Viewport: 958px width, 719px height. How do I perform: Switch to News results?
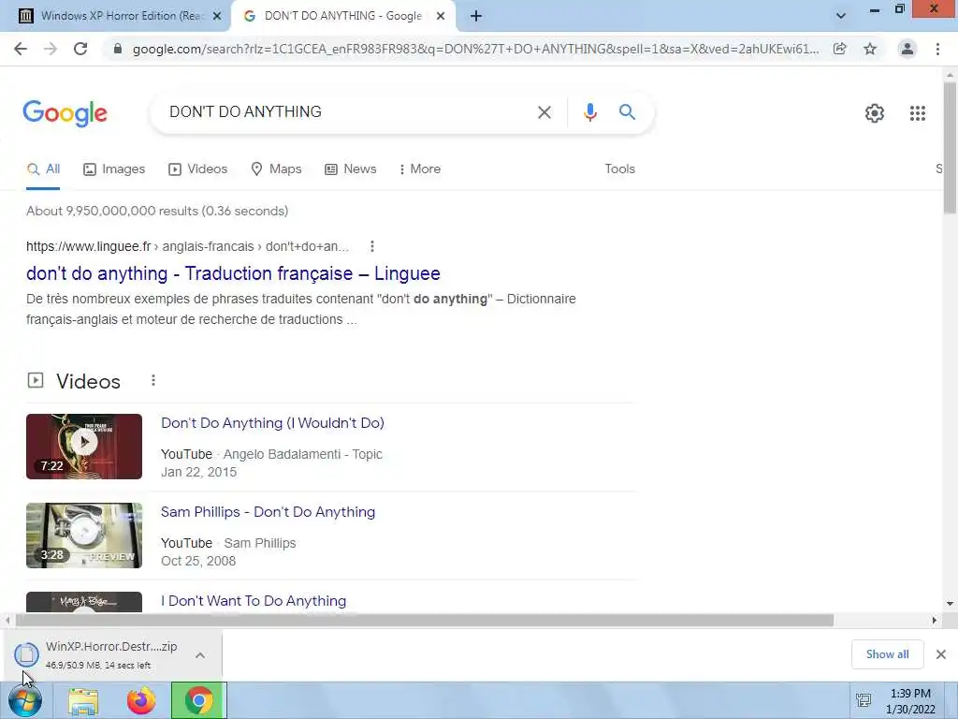coord(350,169)
